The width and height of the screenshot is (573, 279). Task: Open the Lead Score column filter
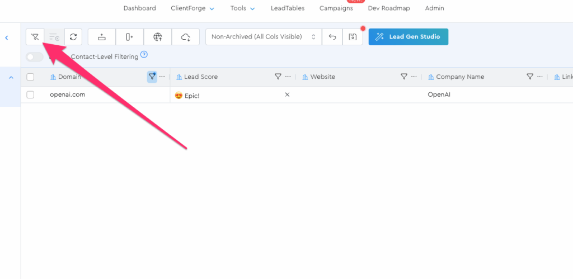coord(278,77)
